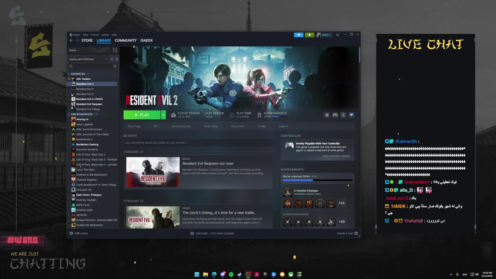Collapse the Uncategorized category

(x=70, y=114)
